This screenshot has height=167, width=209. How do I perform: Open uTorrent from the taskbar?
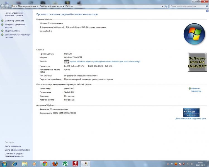[65, 164]
